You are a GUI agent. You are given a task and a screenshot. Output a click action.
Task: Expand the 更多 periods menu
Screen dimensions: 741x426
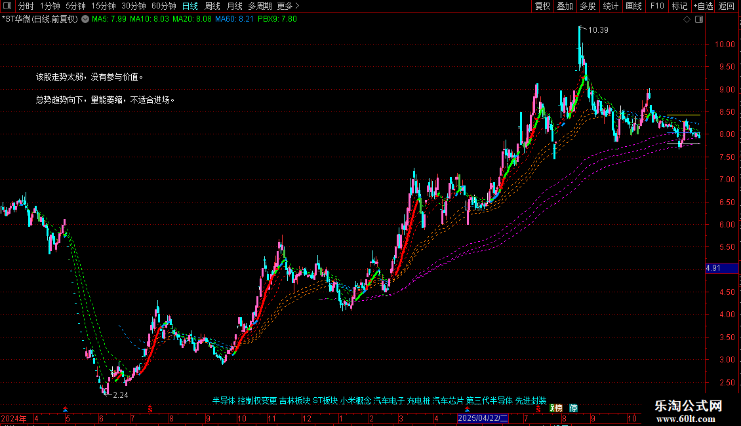point(288,6)
